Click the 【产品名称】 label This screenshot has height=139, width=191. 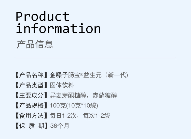[32, 75]
